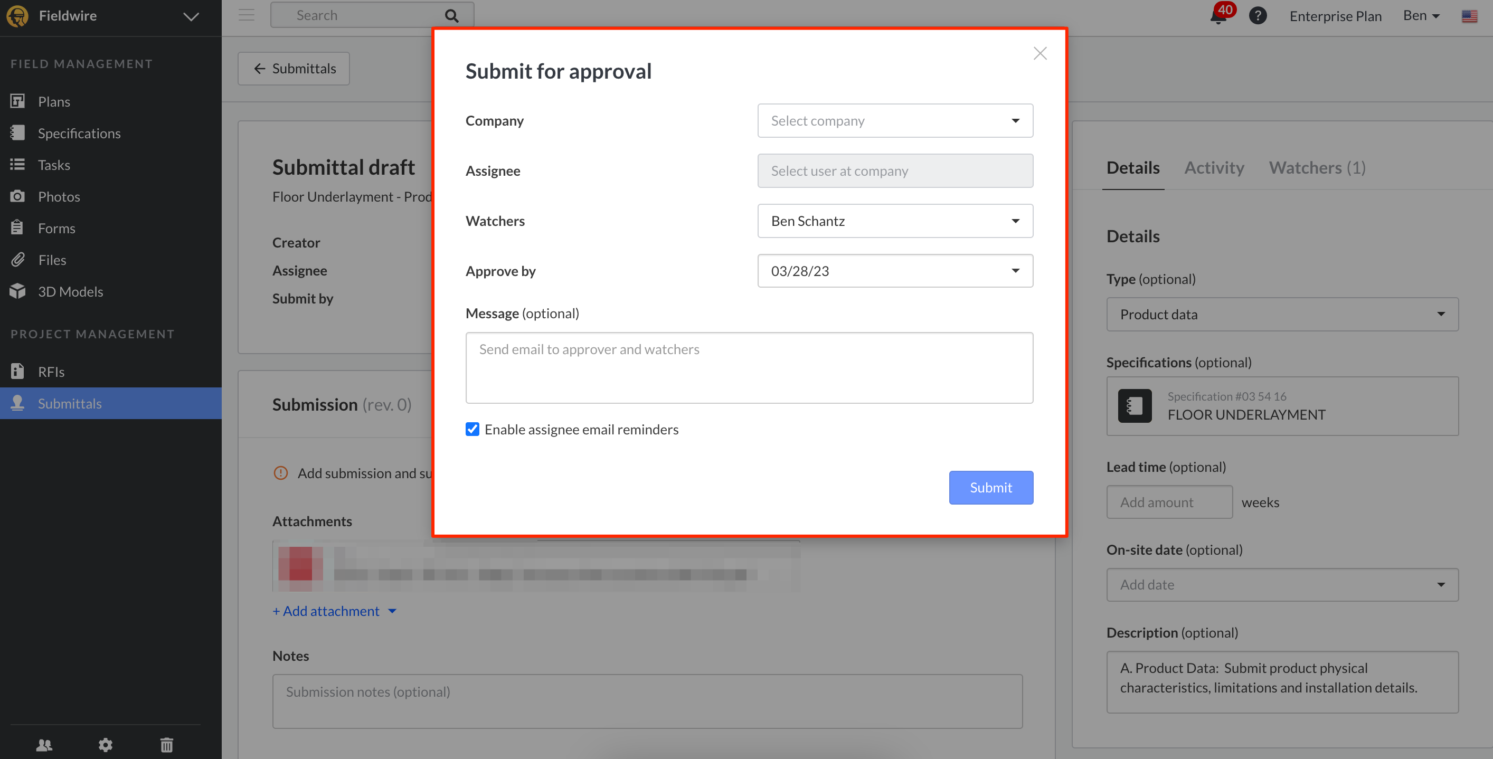
Task: Click the Submit button
Action: [x=990, y=487]
